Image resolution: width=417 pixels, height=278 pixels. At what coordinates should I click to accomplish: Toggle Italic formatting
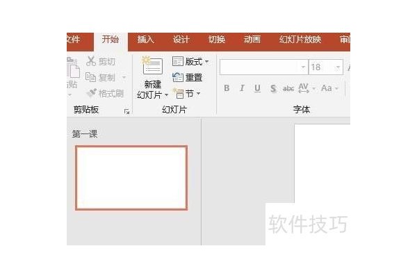click(x=242, y=88)
